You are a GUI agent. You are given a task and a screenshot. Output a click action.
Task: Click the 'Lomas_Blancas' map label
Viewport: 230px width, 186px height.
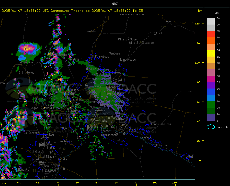click(x=161, y=124)
